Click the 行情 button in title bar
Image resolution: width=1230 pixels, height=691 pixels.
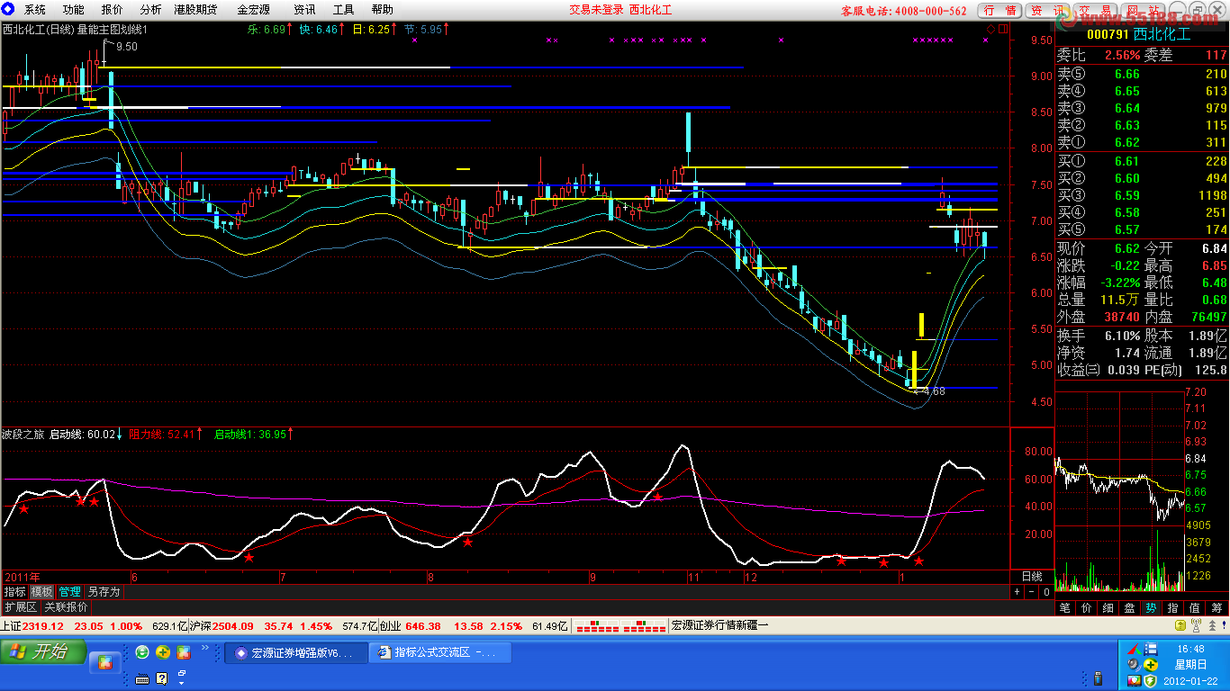(x=1000, y=10)
